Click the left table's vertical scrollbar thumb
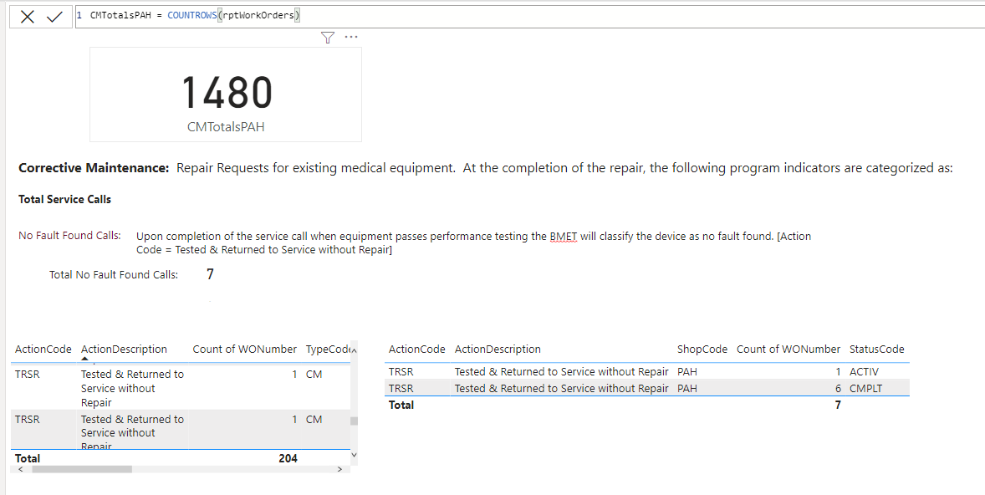The image size is (985, 495). point(354,421)
